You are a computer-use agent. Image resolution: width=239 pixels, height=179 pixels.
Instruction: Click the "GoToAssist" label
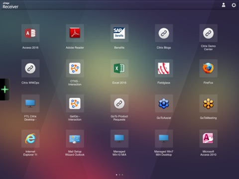click(164, 118)
